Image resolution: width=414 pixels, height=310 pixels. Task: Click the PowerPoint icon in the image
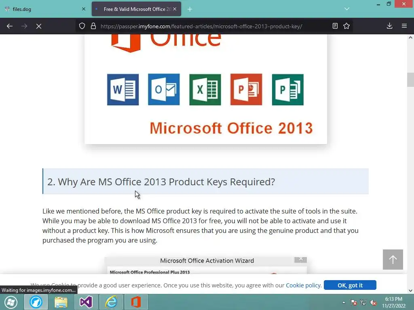coord(246,89)
